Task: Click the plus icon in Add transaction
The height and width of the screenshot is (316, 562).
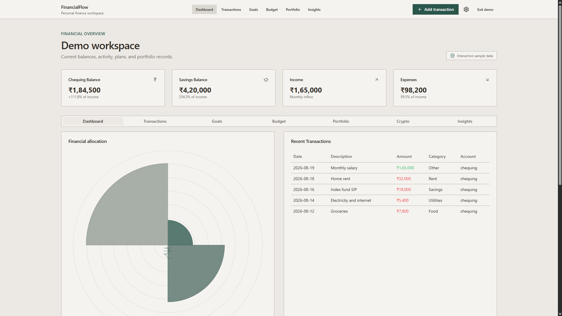Action: [x=420, y=9]
